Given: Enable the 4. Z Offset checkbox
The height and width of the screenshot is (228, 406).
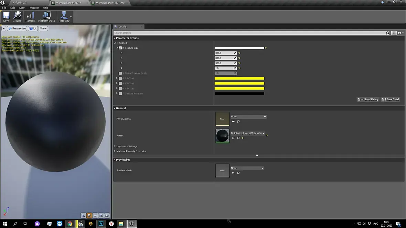Looking at the screenshot, I should (x=120, y=78).
